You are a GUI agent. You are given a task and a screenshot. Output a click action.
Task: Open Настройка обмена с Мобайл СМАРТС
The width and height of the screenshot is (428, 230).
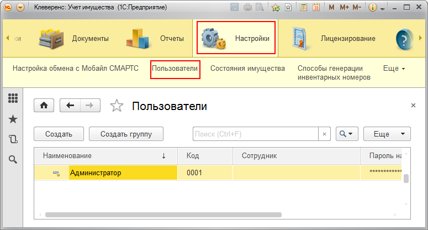point(76,69)
